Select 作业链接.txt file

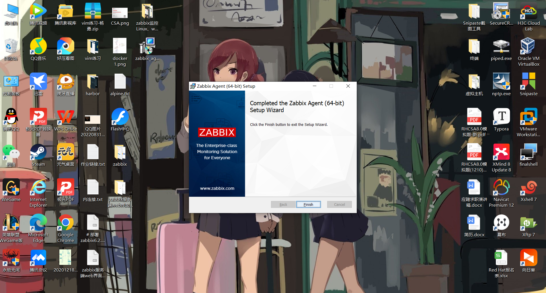click(93, 155)
